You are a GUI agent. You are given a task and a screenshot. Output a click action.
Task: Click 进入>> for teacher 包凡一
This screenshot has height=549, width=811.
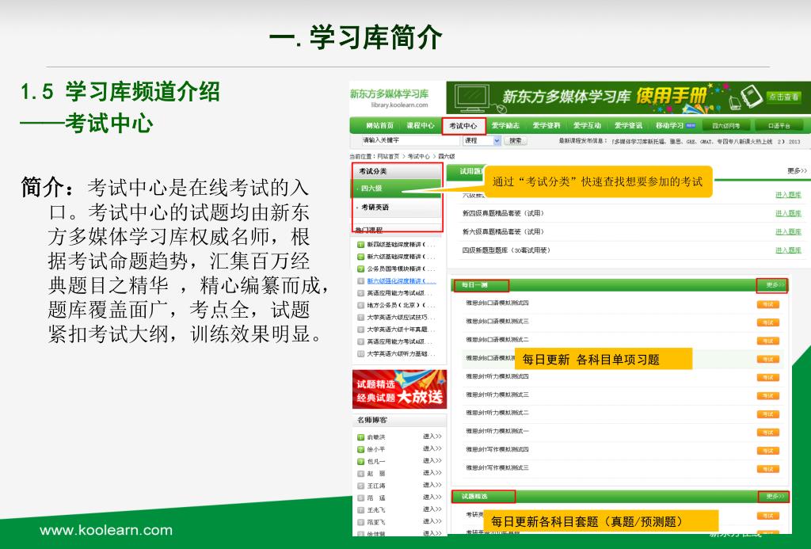pyautogui.click(x=432, y=460)
